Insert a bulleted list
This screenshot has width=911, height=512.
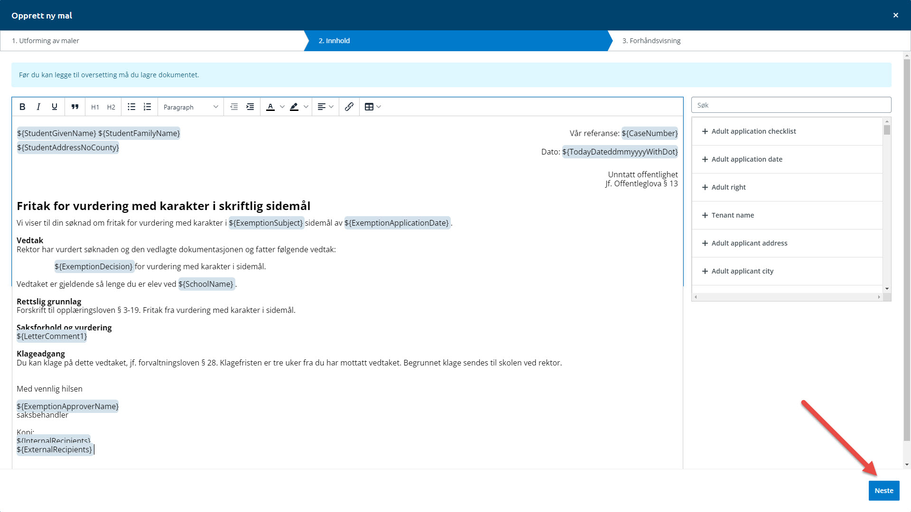(x=131, y=107)
